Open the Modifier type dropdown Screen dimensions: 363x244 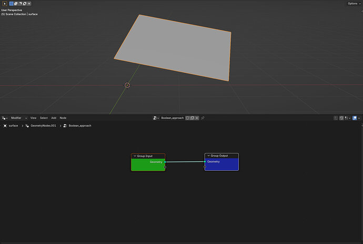[19, 118]
